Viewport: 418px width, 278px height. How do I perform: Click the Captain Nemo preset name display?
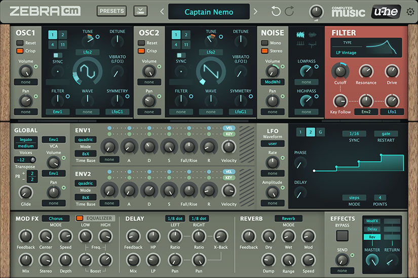[209, 12]
